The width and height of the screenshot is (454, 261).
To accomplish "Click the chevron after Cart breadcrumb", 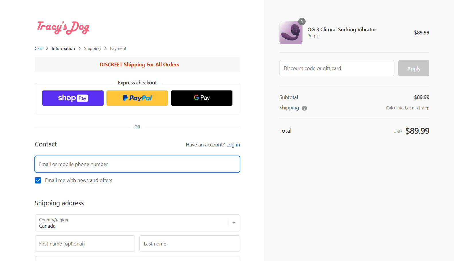I will click(x=47, y=49).
